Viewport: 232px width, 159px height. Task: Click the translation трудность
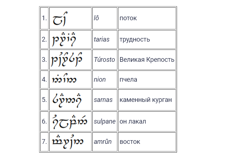[x=135, y=39]
